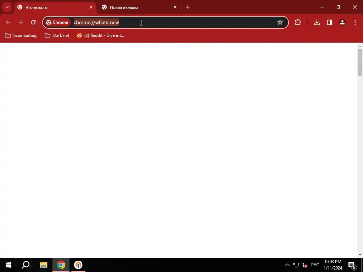Close the Chrome window
Viewport: 363px width, 272px height.
[x=354, y=7]
